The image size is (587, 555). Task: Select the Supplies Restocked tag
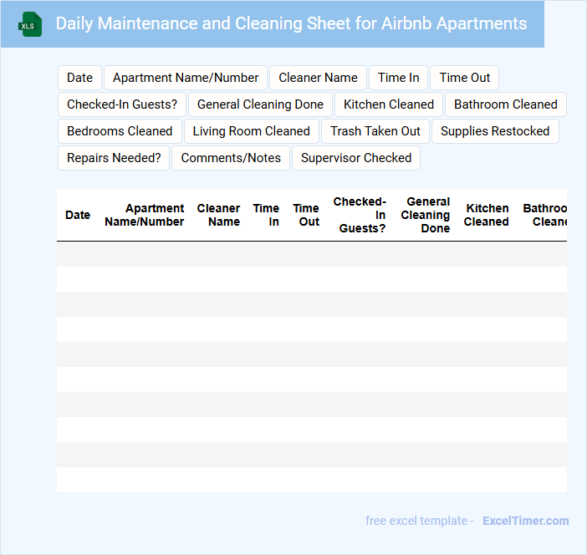[x=495, y=131]
